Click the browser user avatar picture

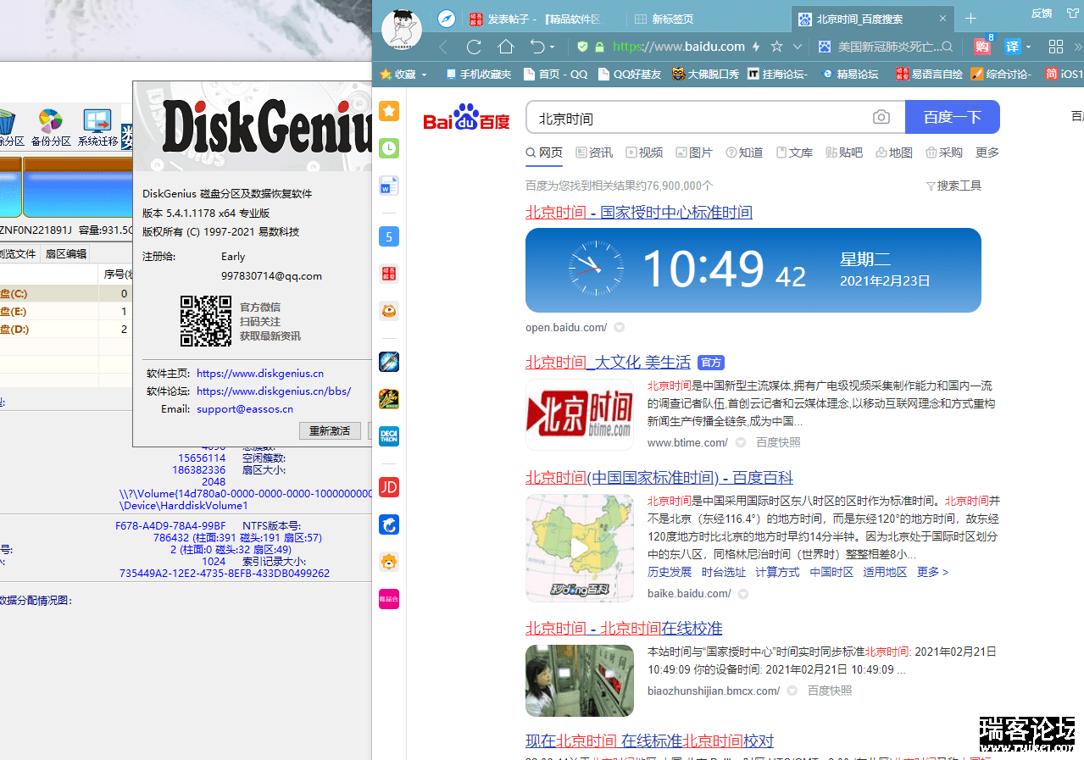402,29
